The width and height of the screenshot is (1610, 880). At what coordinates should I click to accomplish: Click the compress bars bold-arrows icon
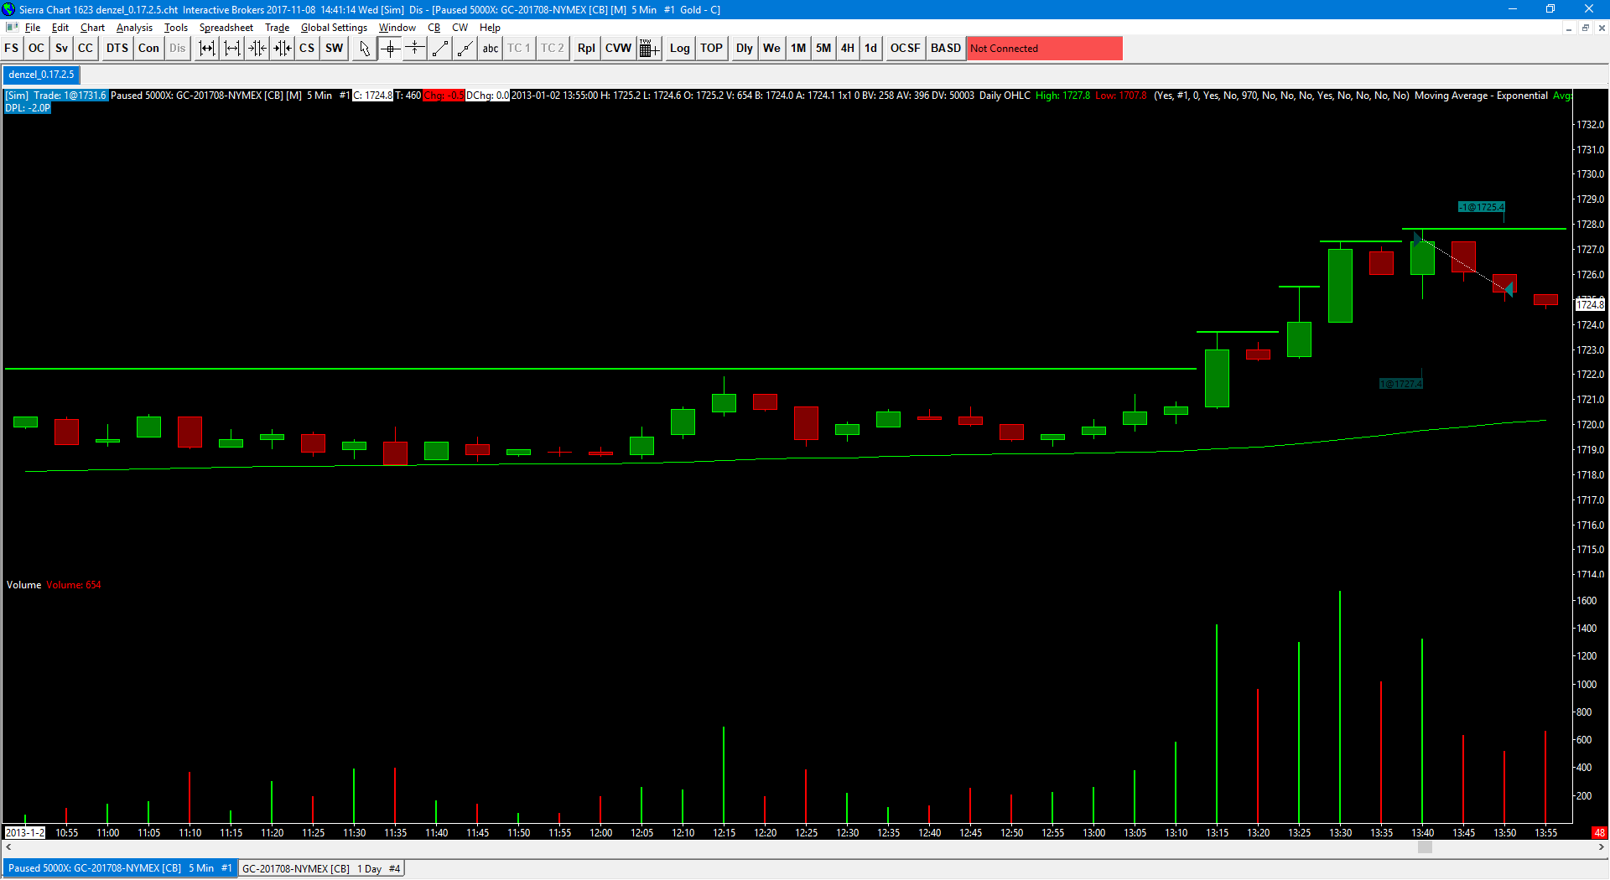(x=283, y=49)
